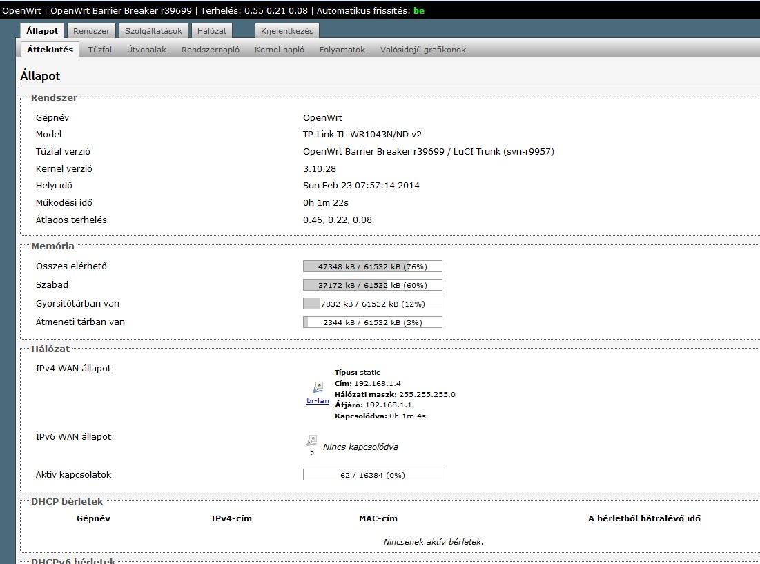Select the Áttekintés subtab
Screen dimensions: 760x564
[x=50, y=50]
